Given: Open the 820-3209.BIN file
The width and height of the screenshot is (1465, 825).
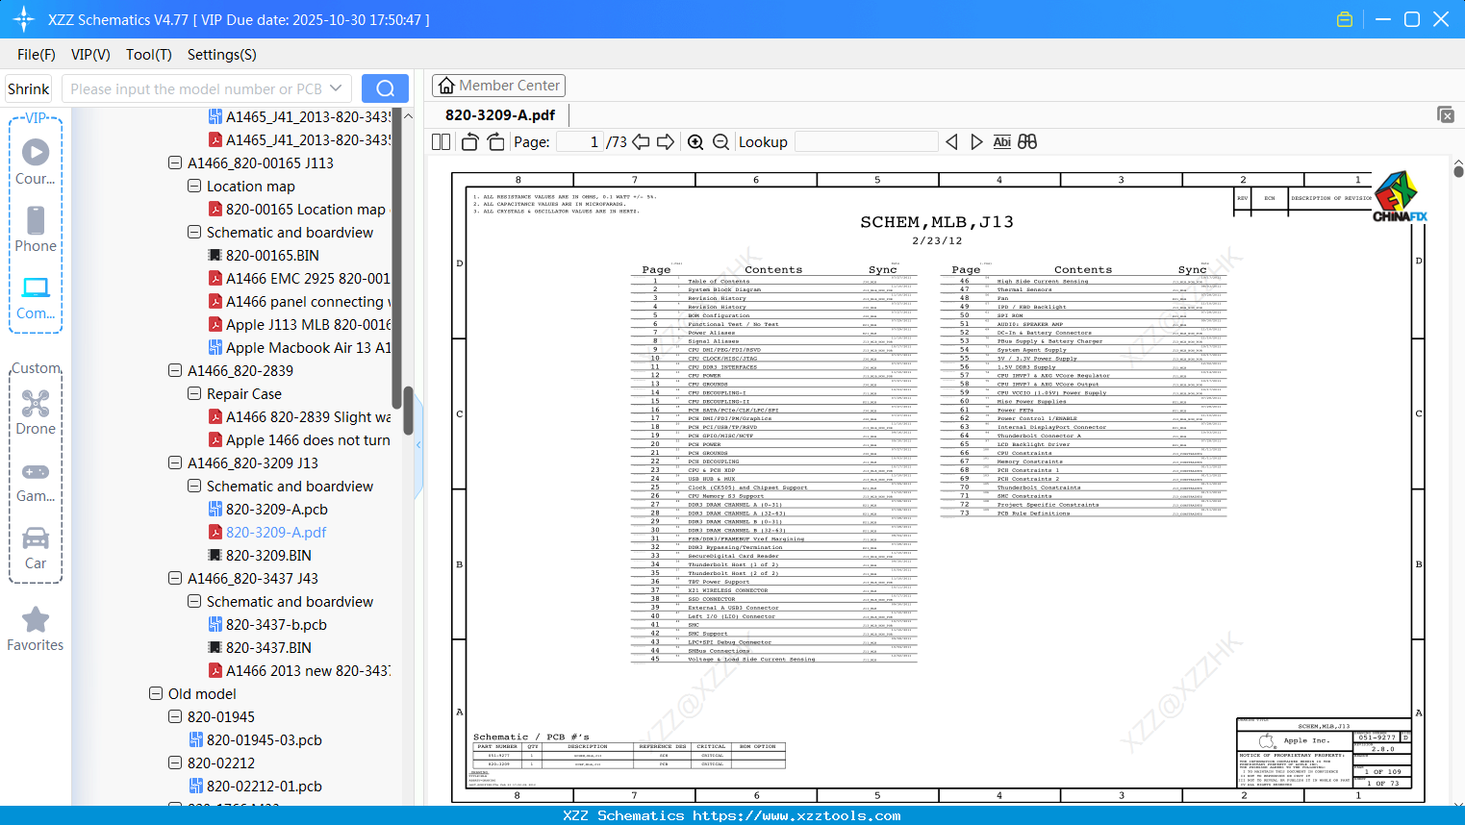Looking at the screenshot, I should point(268,555).
